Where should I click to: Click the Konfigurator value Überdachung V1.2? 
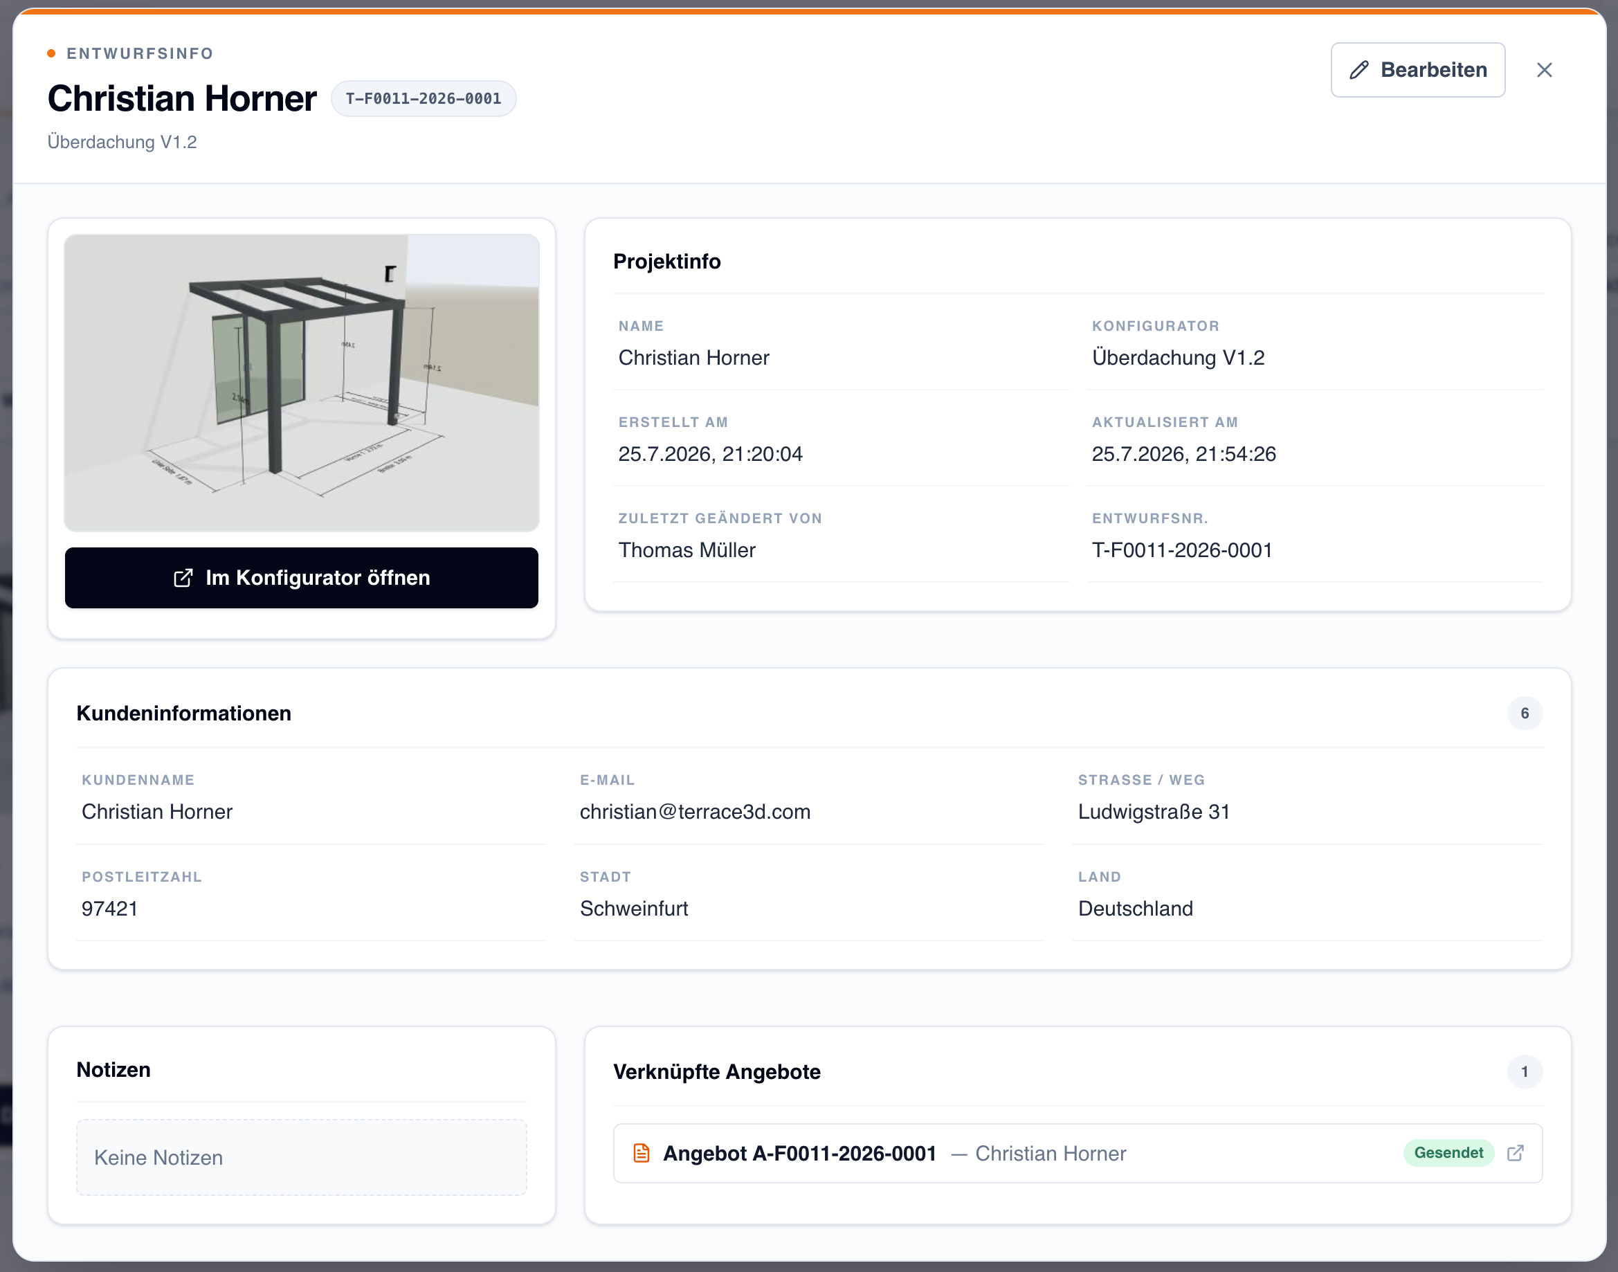pos(1178,358)
